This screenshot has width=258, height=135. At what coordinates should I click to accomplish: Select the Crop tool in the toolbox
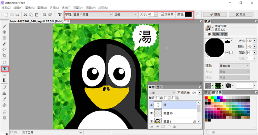click(5, 55)
